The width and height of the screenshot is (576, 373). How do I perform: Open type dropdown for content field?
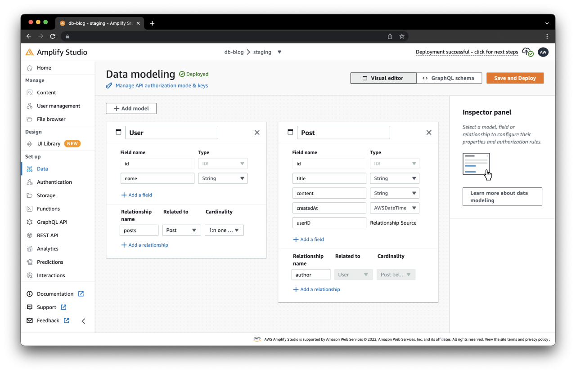point(395,193)
